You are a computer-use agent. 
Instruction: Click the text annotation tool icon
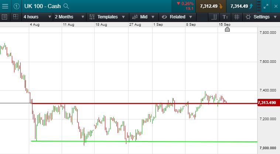225,17
